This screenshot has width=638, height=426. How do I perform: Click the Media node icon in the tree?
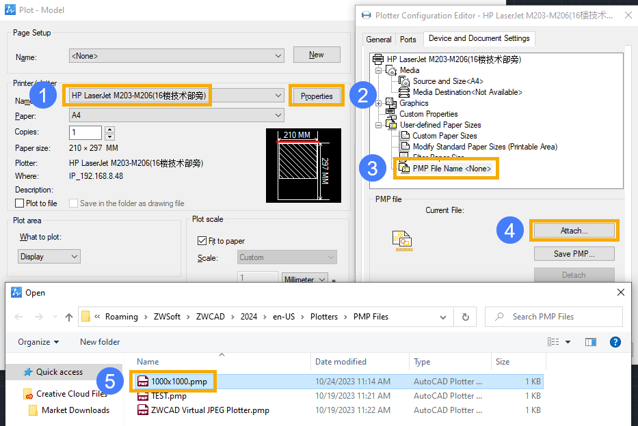coord(391,71)
